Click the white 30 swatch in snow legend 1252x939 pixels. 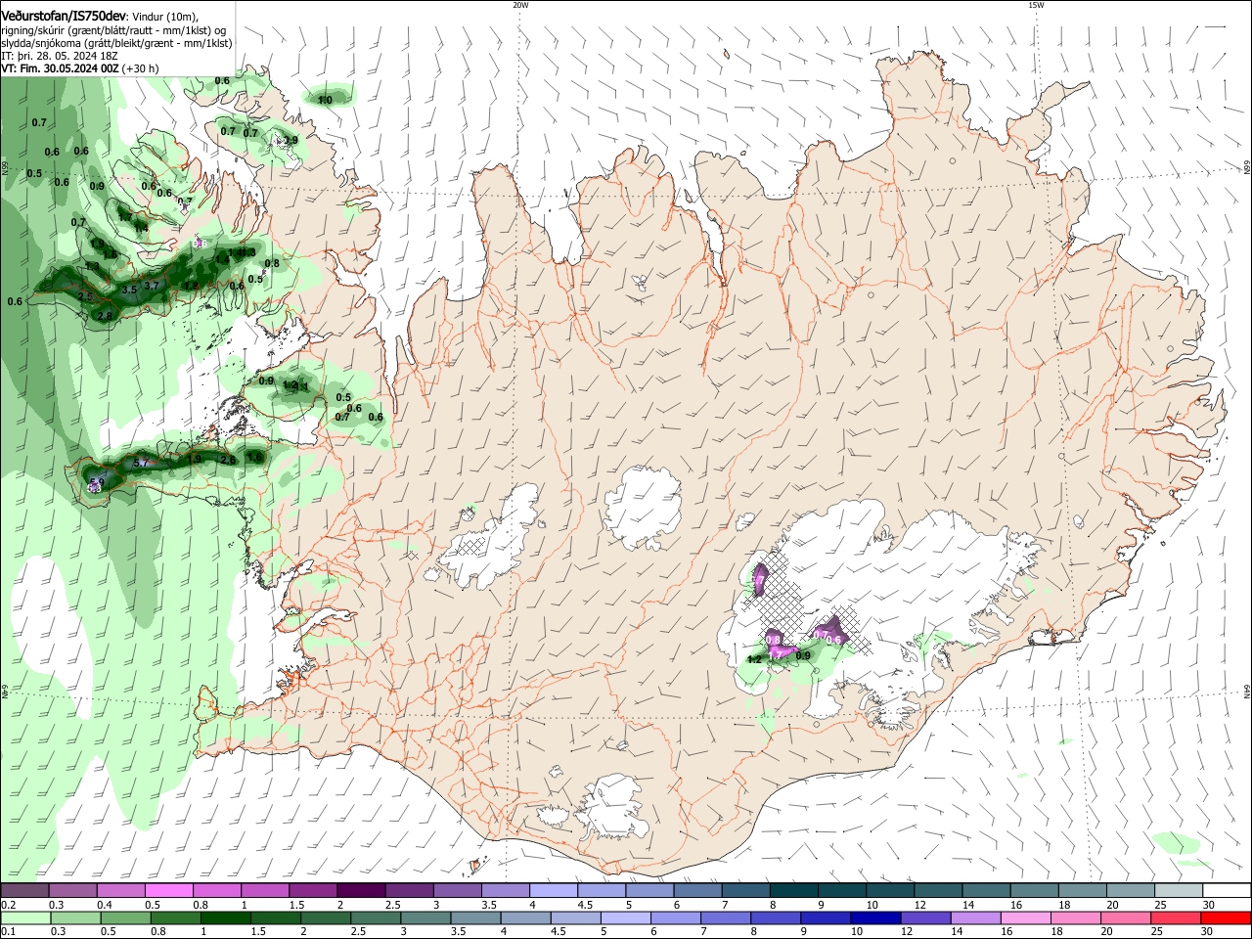click(x=1228, y=890)
